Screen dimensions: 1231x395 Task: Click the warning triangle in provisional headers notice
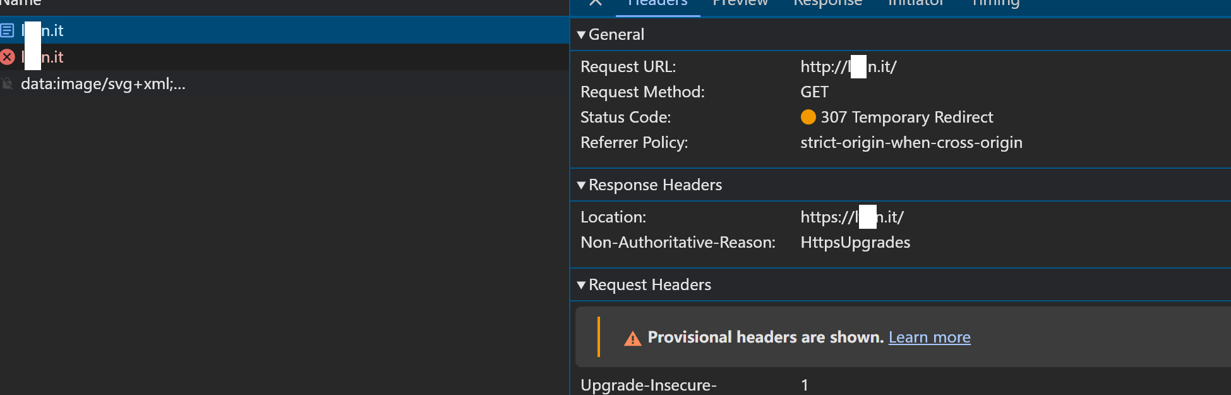(x=632, y=339)
